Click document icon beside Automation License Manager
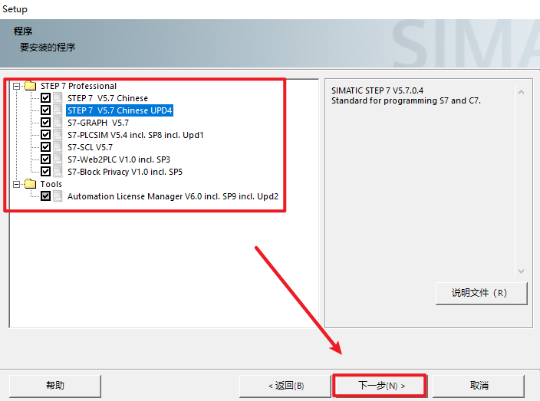Image resolution: width=540 pixels, height=401 pixels. [58, 196]
